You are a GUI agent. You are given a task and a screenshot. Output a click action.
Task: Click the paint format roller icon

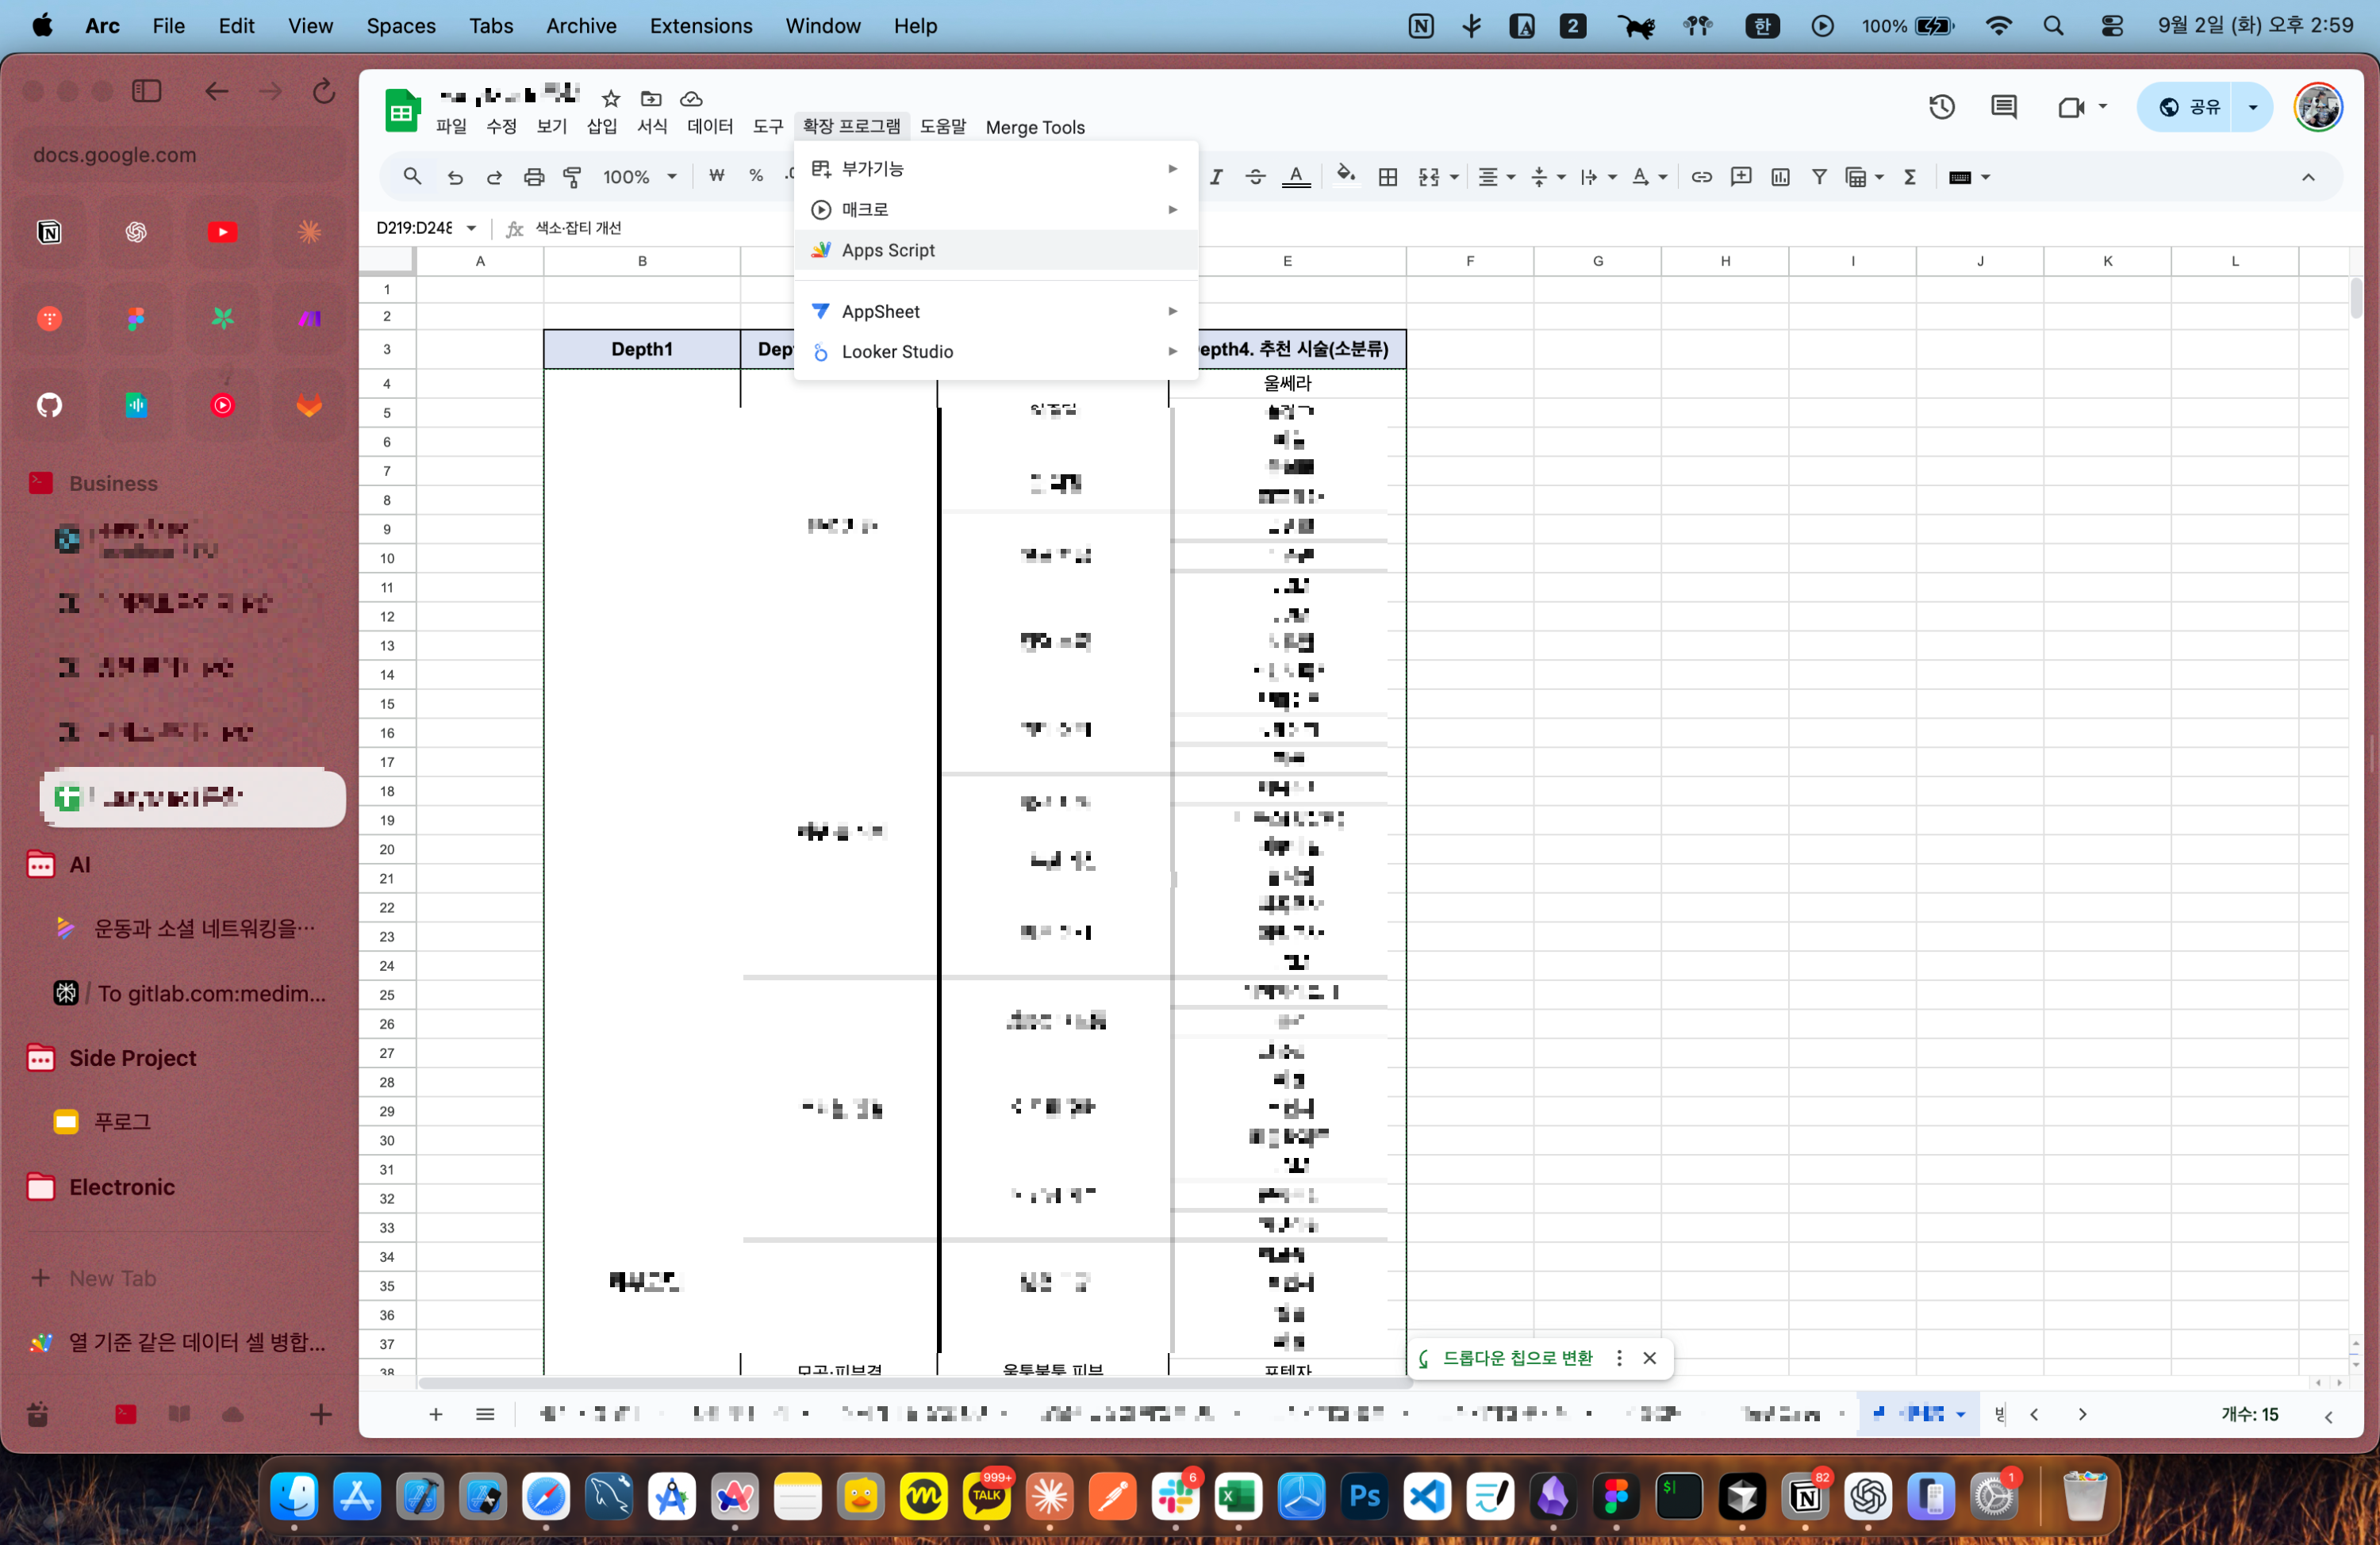[572, 177]
